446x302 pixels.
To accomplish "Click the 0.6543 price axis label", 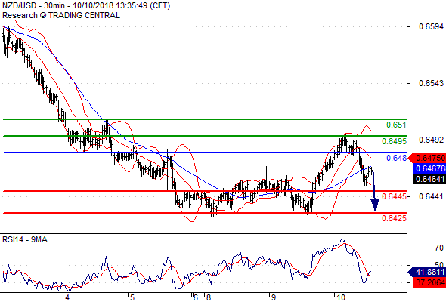I will 431,83.
